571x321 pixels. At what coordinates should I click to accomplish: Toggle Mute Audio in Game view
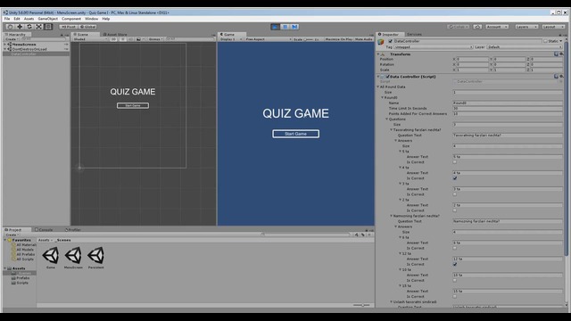point(363,39)
